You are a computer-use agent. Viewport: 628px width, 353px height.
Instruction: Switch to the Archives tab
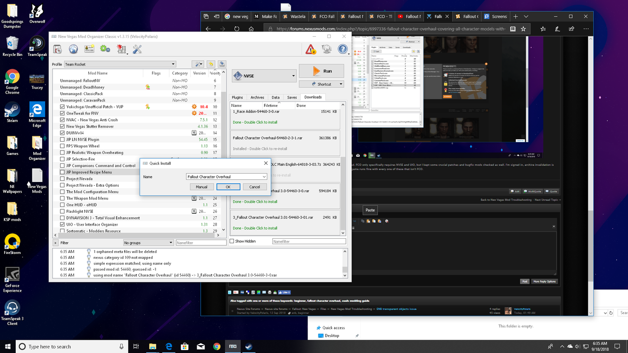coord(257,97)
